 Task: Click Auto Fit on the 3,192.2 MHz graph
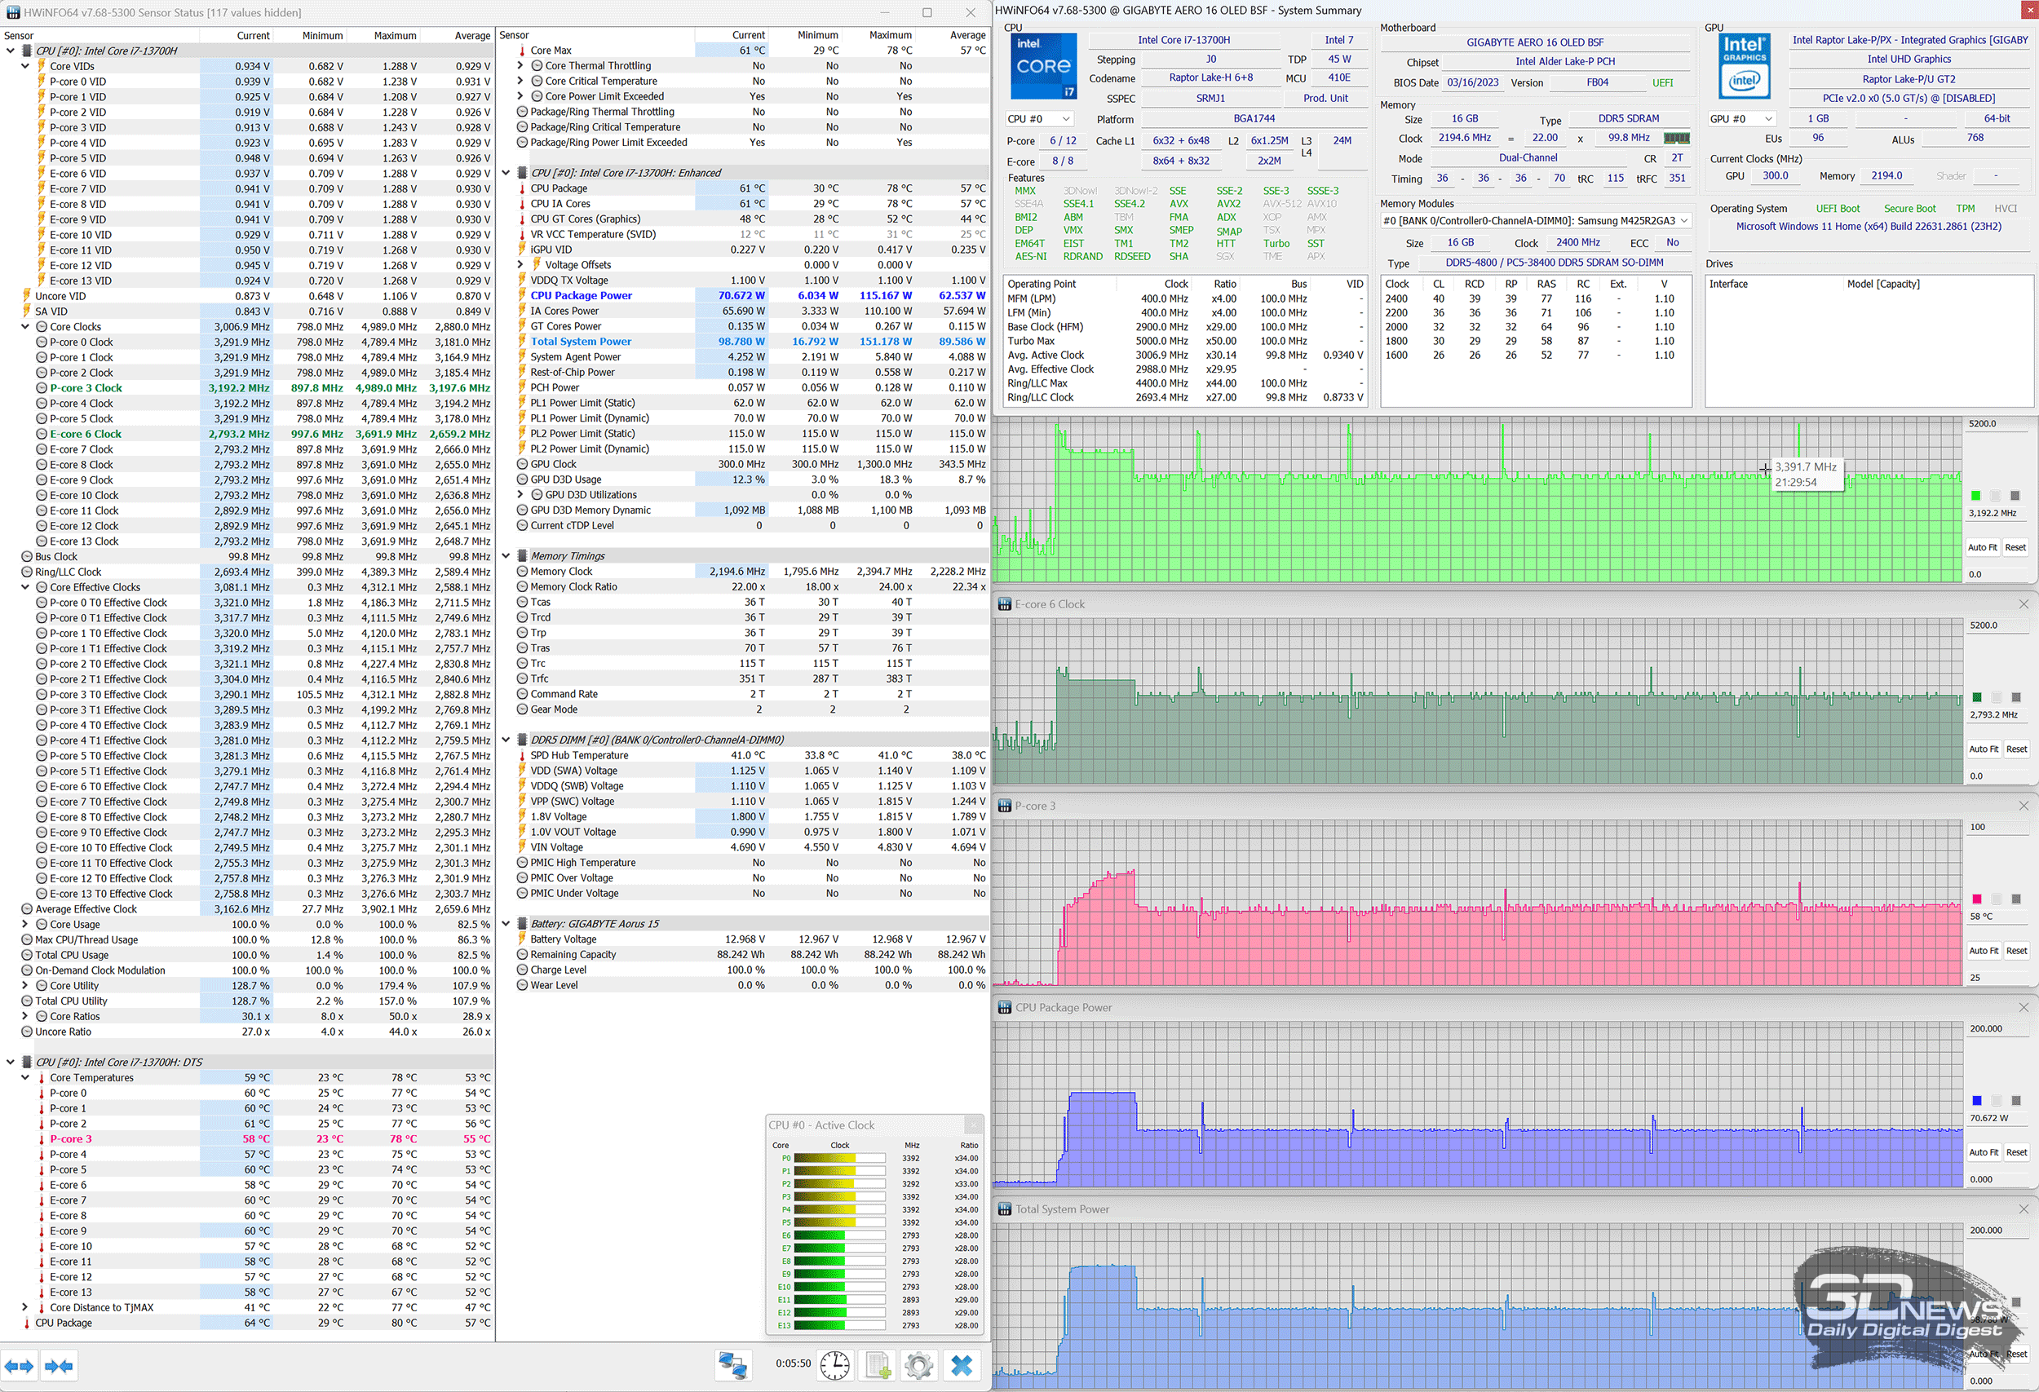pyautogui.click(x=1982, y=547)
